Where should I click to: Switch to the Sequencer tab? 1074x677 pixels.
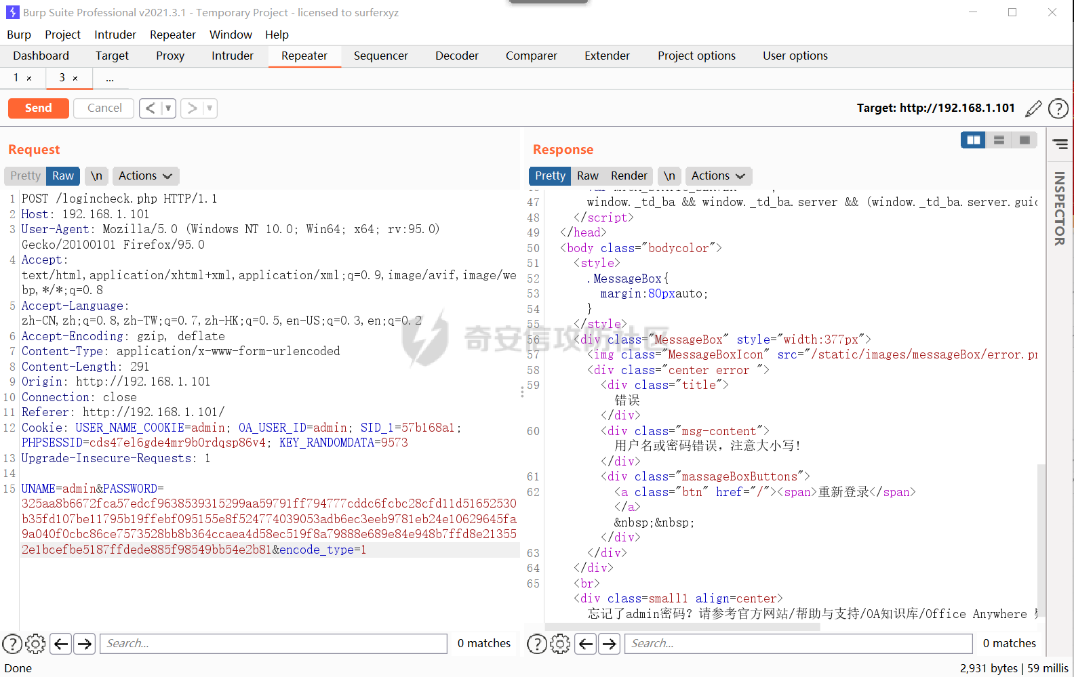tap(381, 56)
